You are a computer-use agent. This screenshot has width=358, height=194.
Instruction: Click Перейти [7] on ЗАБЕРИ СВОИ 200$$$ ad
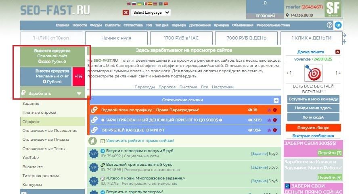pos(330,153)
